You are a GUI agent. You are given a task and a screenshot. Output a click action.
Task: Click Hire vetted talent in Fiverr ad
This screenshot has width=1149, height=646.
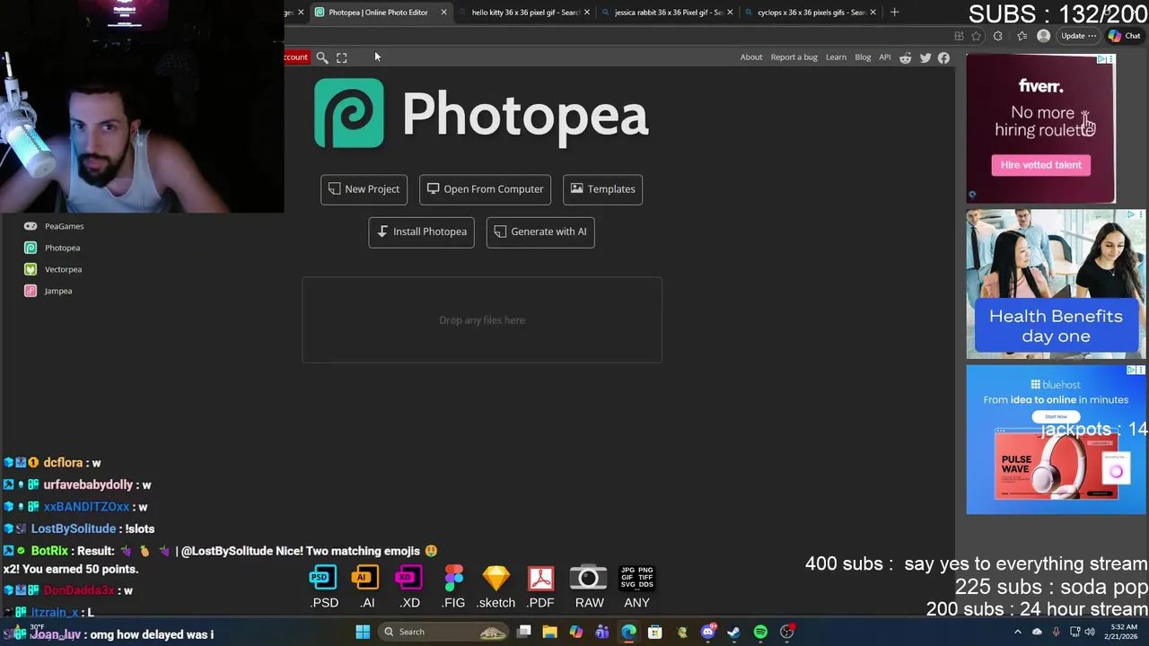pos(1041,165)
